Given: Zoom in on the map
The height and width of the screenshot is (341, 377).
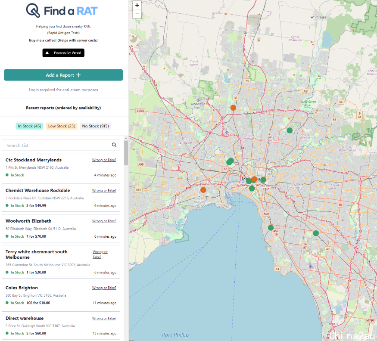Looking at the screenshot, I should (x=137, y=5).
